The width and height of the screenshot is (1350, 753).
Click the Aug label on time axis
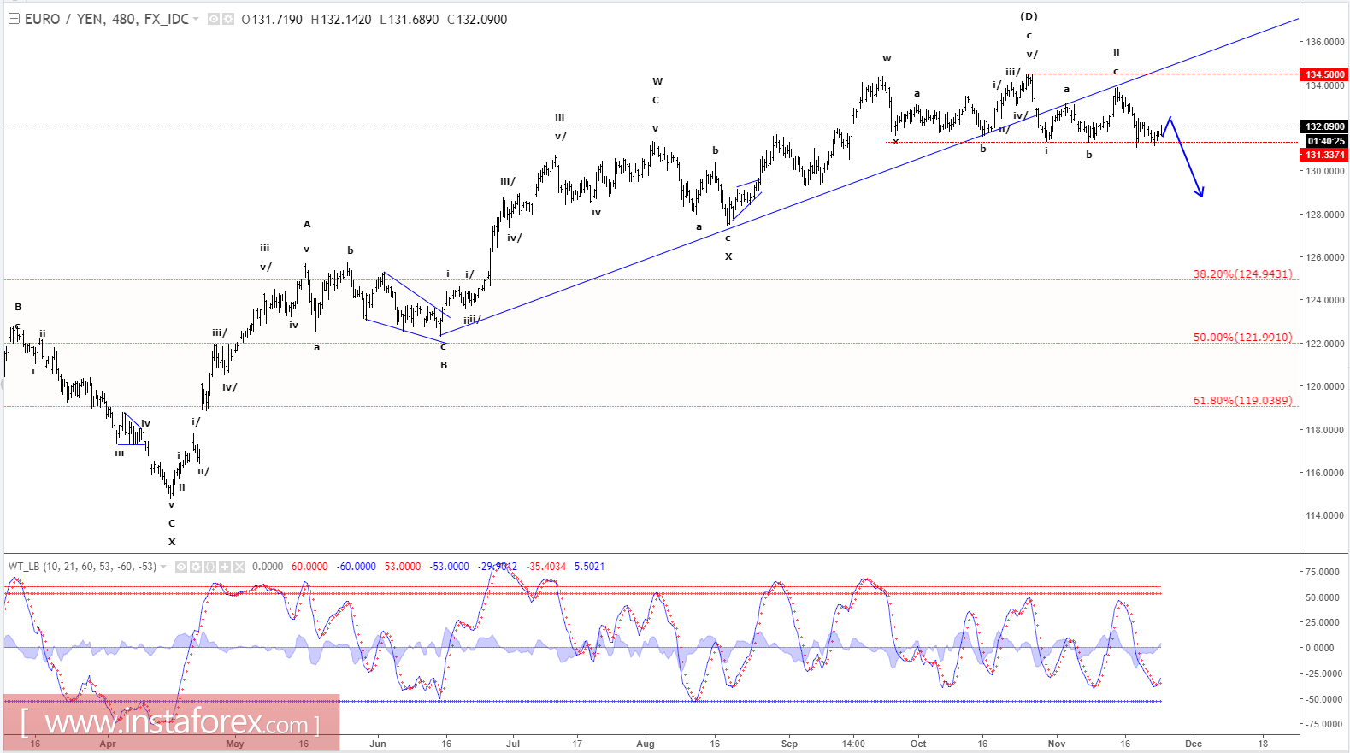tap(646, 744)
